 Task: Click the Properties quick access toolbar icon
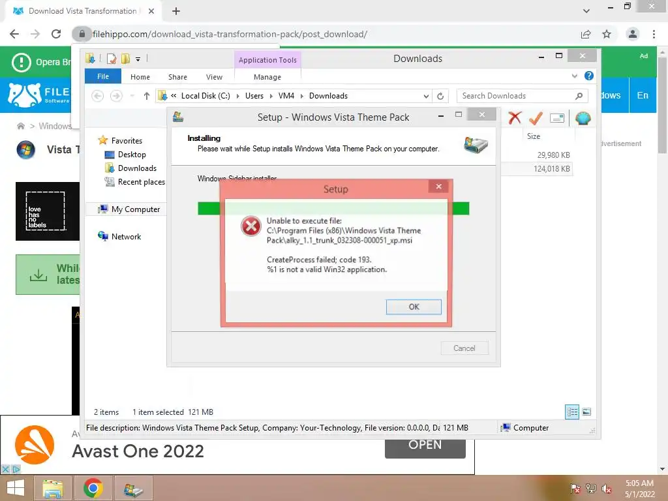tap(112, 58)
